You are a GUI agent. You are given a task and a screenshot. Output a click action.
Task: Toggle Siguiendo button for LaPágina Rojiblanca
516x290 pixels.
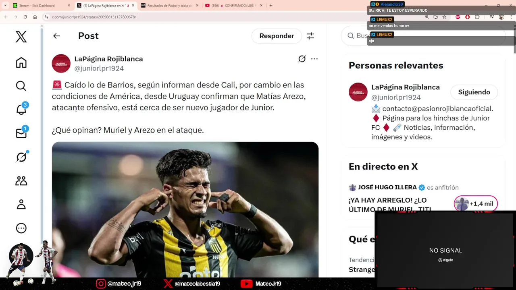474,92
